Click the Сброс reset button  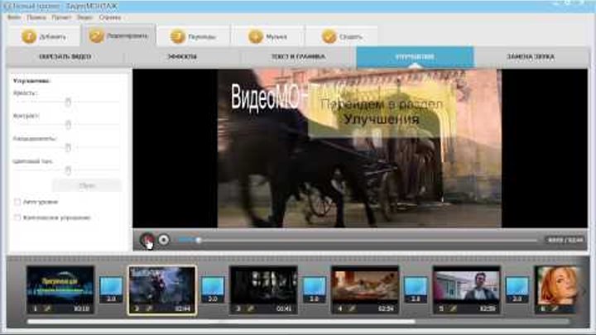tap(86, 185)
